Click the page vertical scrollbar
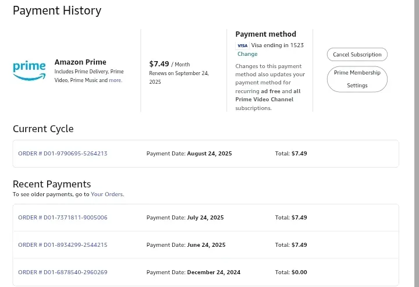 click(417, 143)
